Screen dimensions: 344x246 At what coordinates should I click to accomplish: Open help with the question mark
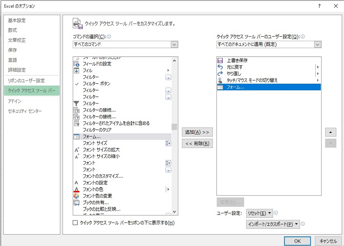319,6
